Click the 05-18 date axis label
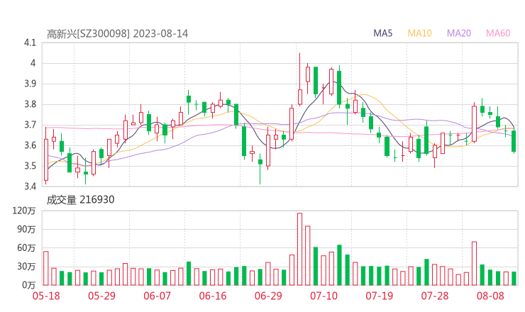 (x=46, y=296)
